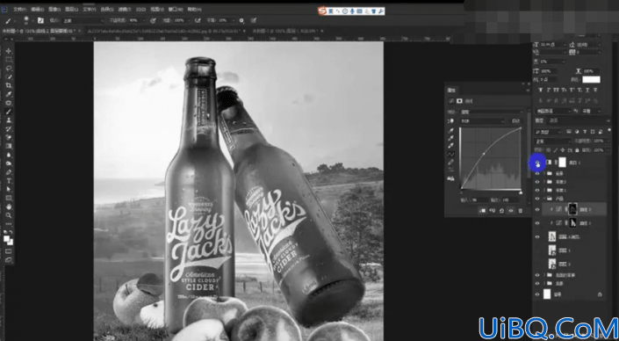The height and width of the screenshot is (341, 619).
Task: Click the reset adjustment icon in Properties panel
Action: click(501, 211)
